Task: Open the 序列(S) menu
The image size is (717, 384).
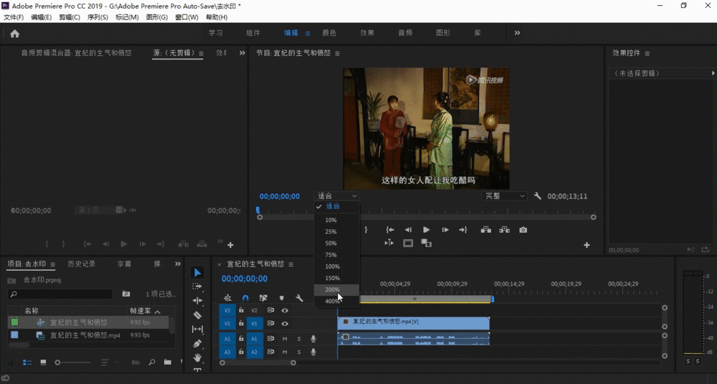Action: click(x=98, y=17)
